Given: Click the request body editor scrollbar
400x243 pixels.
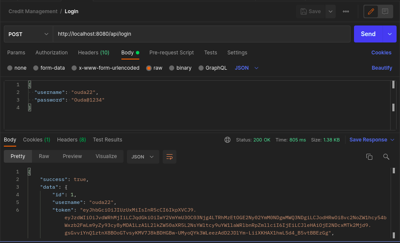Looking at the screenshot, I should pos(393,105).
